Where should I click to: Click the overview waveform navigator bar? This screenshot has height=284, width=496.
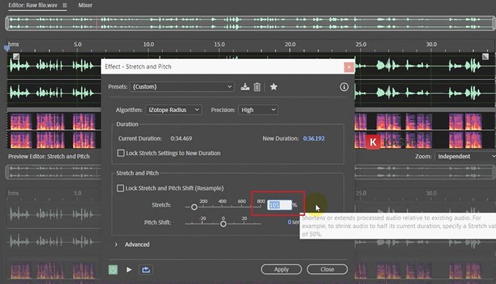click(250, 23)
